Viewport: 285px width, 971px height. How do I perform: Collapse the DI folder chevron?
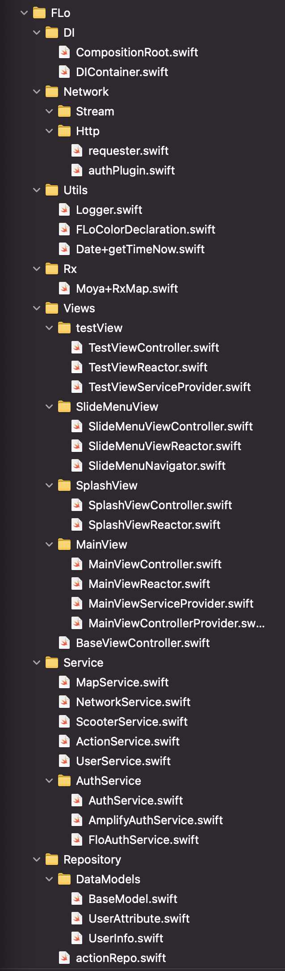click(x=37, y=33)
